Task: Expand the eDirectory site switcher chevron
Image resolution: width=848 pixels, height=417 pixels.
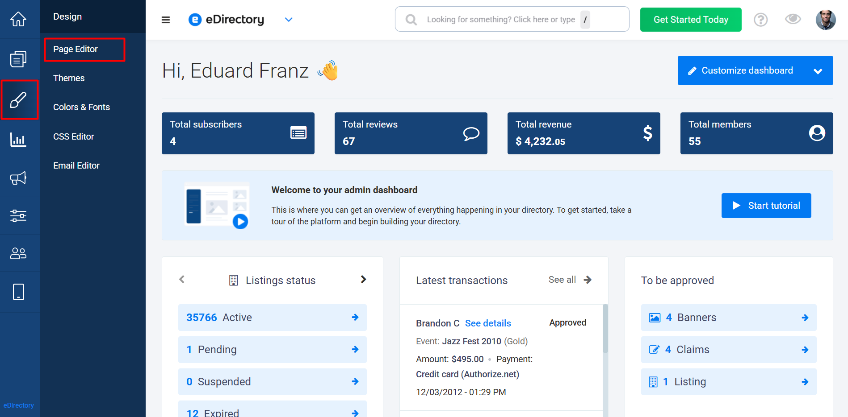Action: pyautogui.click(x=289, y=20)
